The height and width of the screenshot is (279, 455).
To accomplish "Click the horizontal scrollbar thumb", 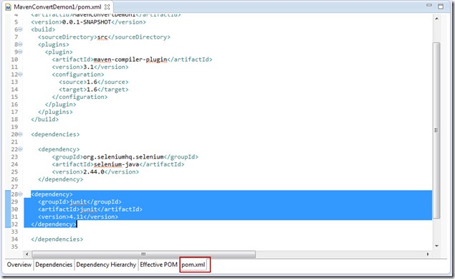I will (143, 254).
